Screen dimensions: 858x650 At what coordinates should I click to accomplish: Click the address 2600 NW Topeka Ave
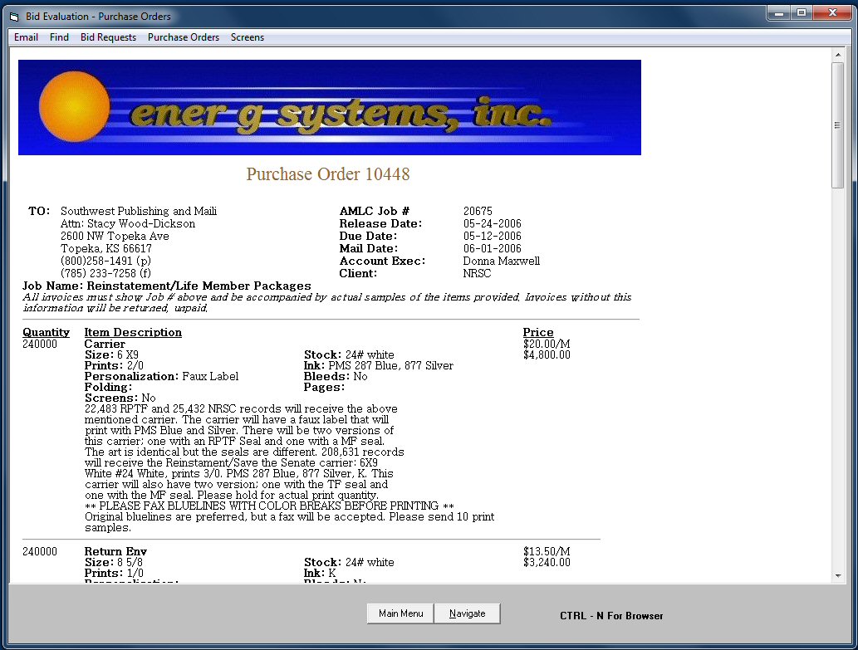(115, 236)
